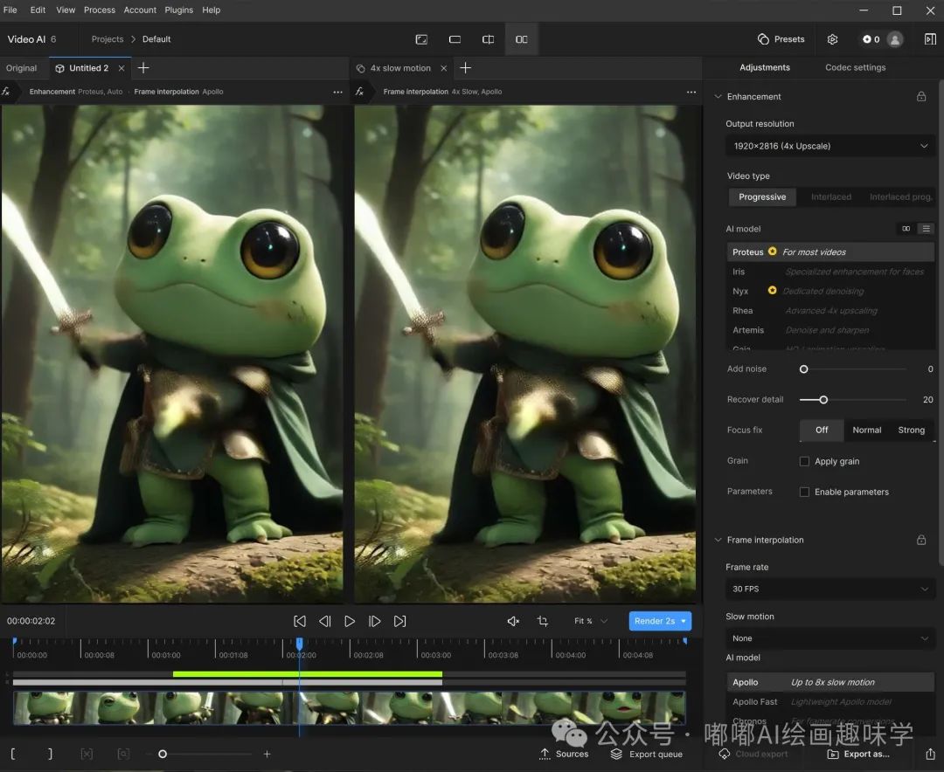Image resolution: width=944 pixels, height=772 pixels.
Task: Add new tab next to 4x slow motion
Action: (x=465, y=68)
